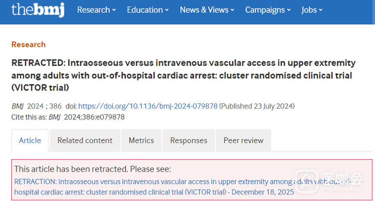Click the orange Research section label
375x202 pixels.
pos(28,45)
